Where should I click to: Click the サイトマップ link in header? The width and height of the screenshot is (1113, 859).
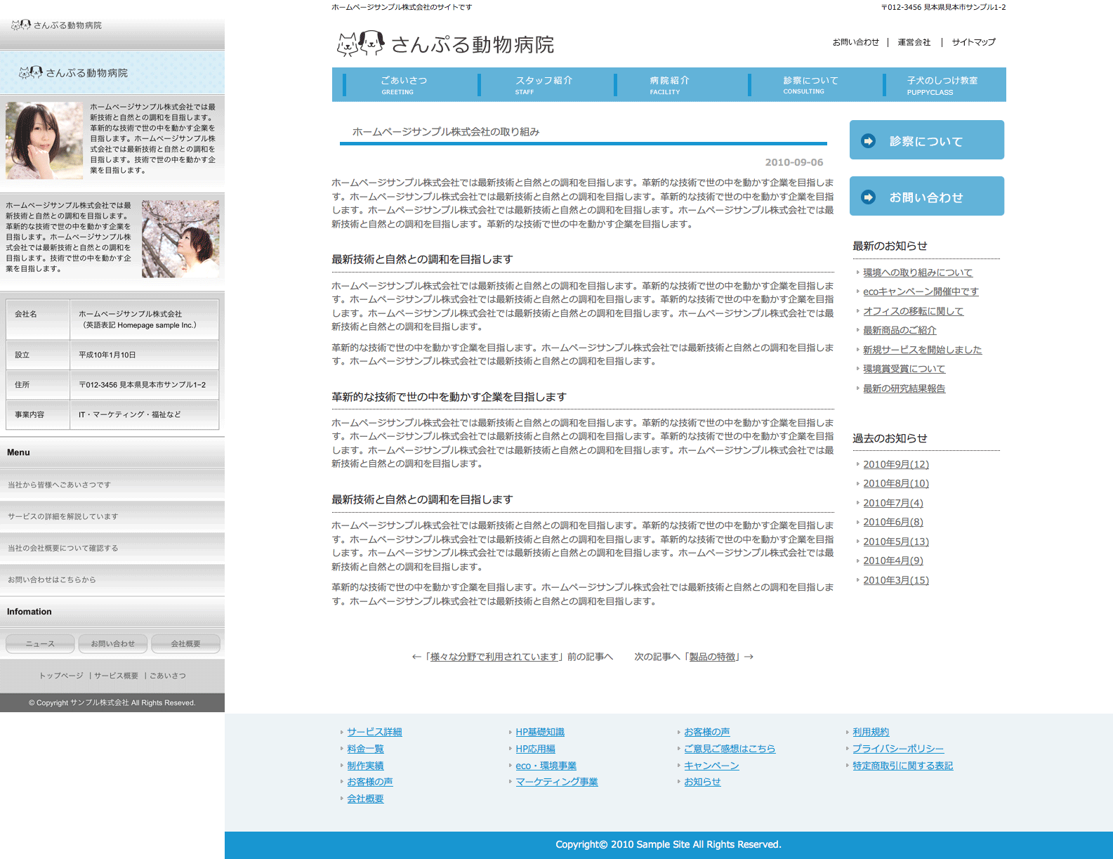tap(973, 42)
